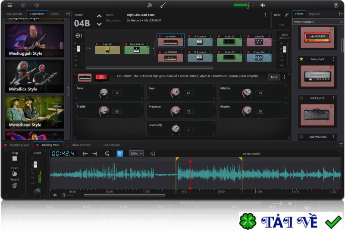Open the tuner tool icon
The height and width of the screenshot is (233, 345).
point(150,5)
